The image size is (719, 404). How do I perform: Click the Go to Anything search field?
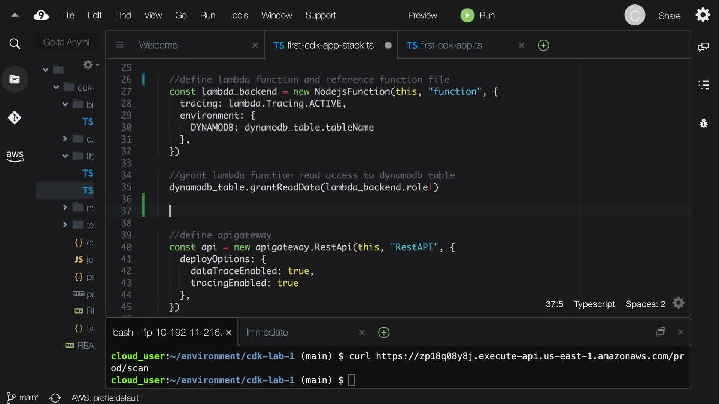pos(66,42)
